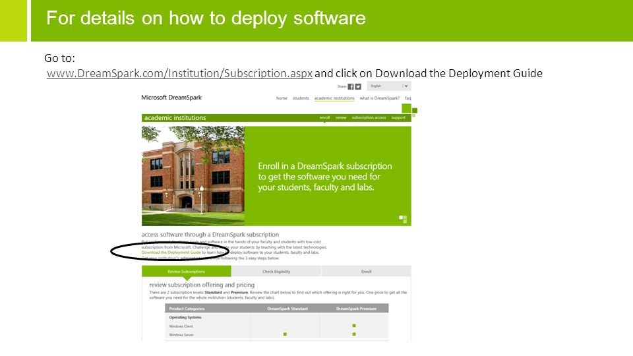Click Windows Server Premium green marker
This screenshot has height=356, width=633.
pos(354,334)
